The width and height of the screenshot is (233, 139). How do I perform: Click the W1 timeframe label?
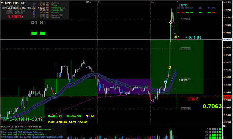[x=209, y=8]
